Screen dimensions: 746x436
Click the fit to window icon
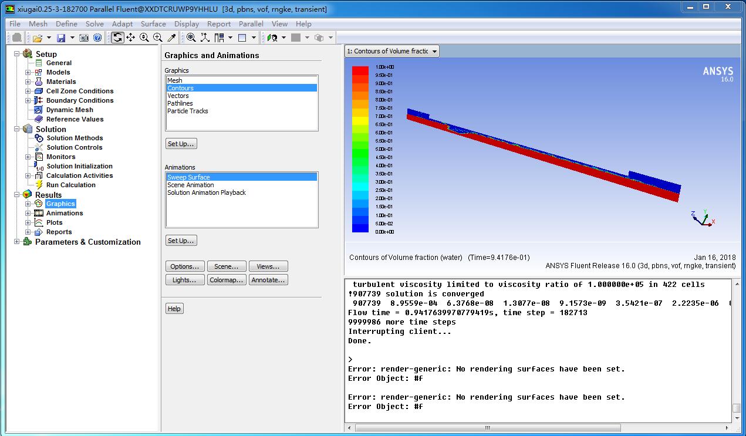(191, 38)
